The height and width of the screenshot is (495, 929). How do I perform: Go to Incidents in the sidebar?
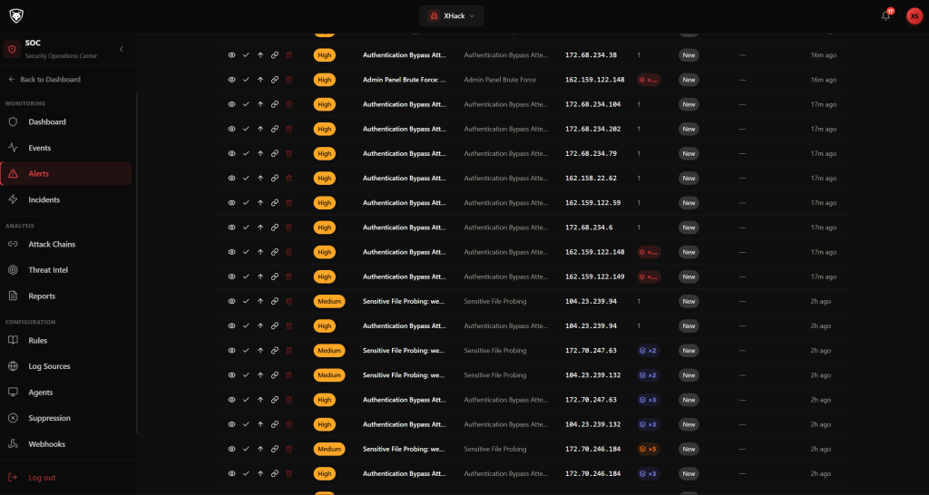coord(44,199)
